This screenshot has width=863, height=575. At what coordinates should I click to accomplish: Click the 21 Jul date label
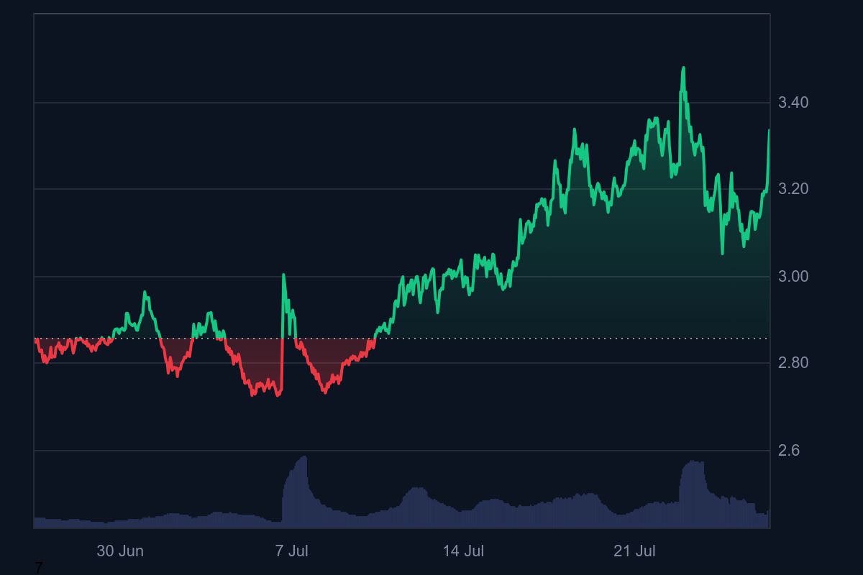coord(634,551)
